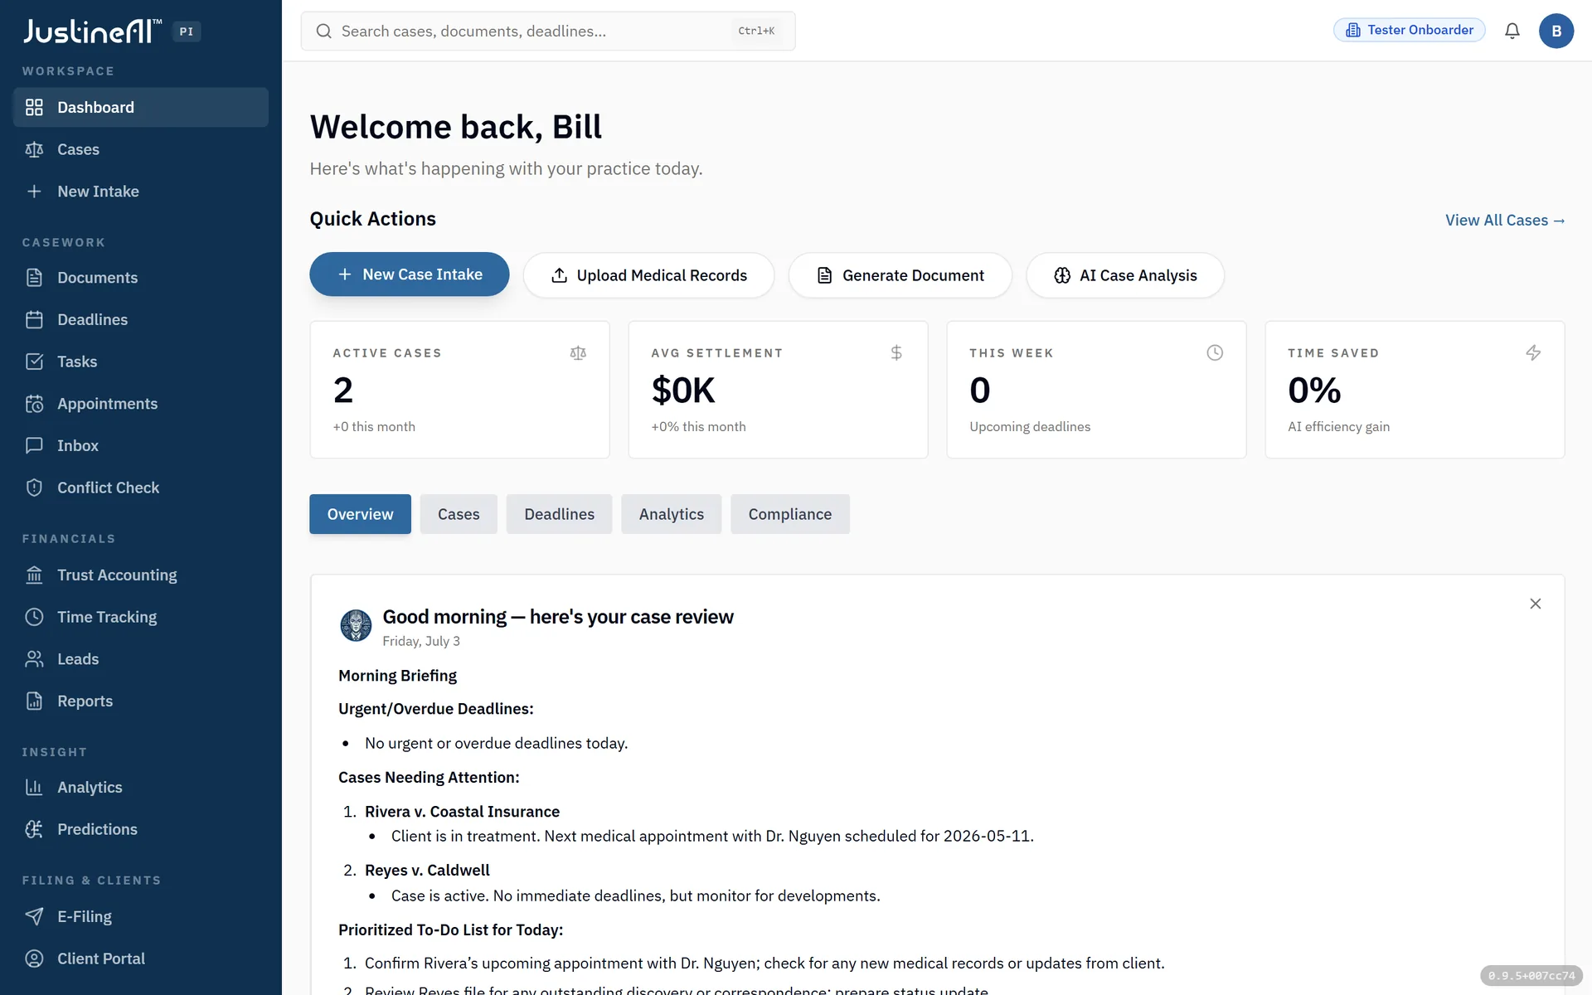Open the Conflict Check shield icon
This screenshot has width=1592, height=995.
pos(34,488)
